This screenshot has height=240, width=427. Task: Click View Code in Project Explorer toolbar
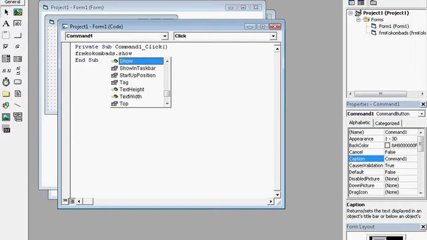[x=352, y=3]
